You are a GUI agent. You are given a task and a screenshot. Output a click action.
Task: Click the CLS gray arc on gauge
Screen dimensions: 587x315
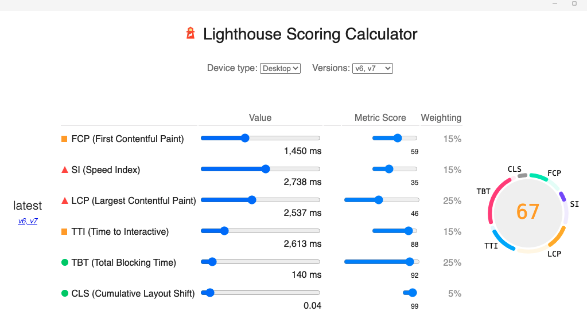point(523,175)
